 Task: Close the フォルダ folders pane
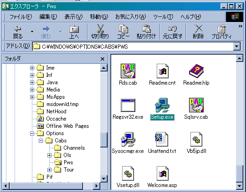[x=102, y=59]
